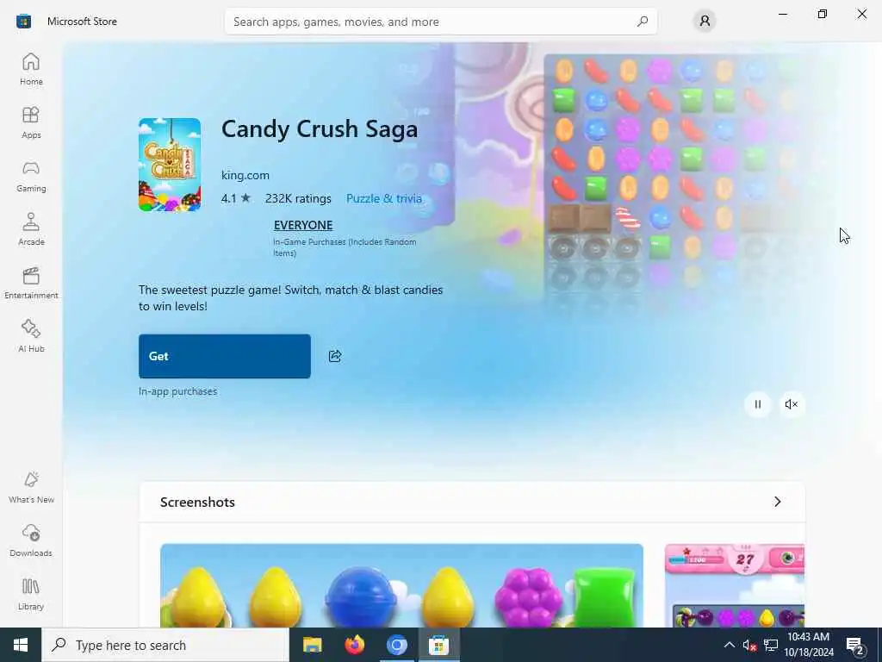Restore down the Microsoft Store window

point(823,14)
